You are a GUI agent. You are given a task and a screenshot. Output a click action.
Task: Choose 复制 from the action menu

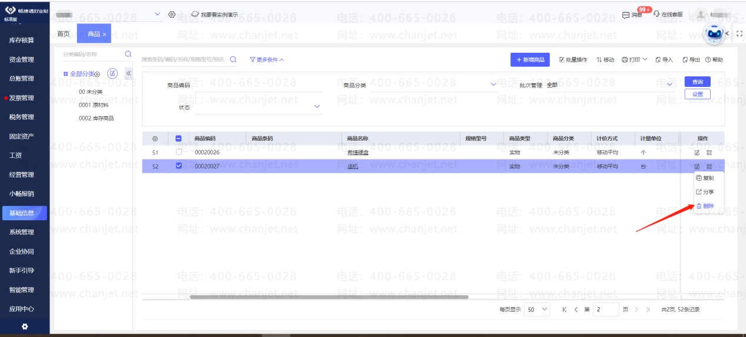coord(704,178)
